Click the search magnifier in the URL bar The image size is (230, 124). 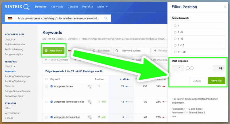click(x=106, y=18)
